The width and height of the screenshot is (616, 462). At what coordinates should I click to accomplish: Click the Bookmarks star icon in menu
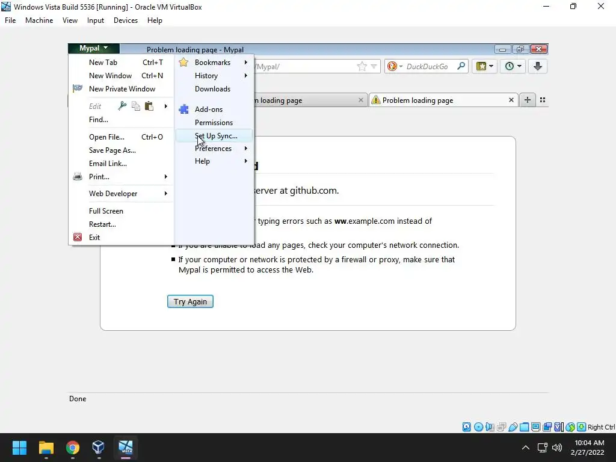[183, 62]
